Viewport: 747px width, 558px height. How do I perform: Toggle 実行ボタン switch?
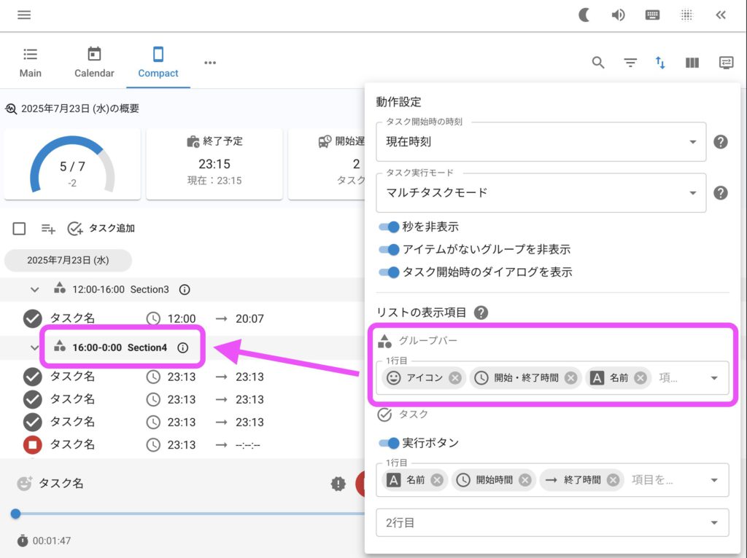pyautogui.click(x=389, y=444)
